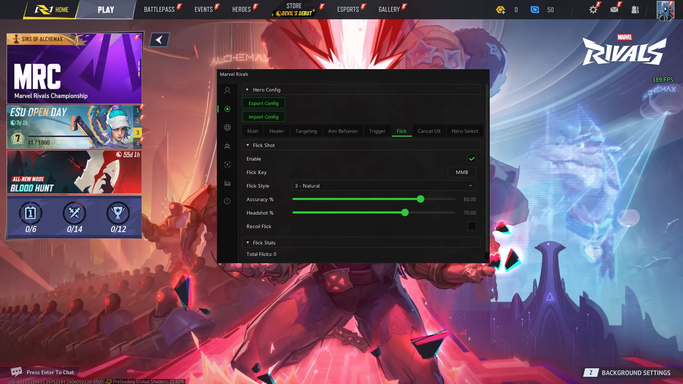Click the Total Flicks: 0 text
The height and width of the screenshot is (384, 683).
(x=261, y=254)
